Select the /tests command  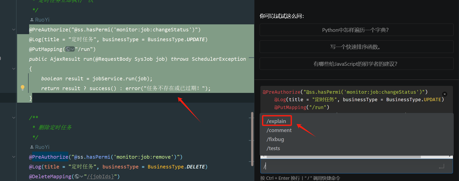click(273, 148)
